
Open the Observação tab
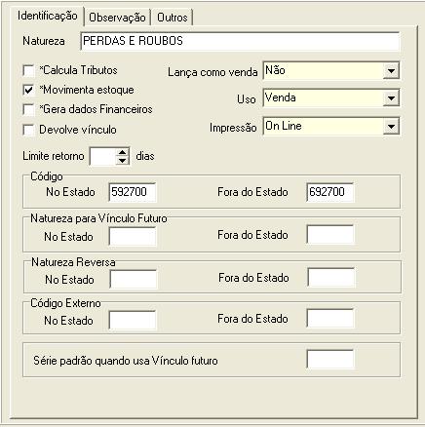117,18
